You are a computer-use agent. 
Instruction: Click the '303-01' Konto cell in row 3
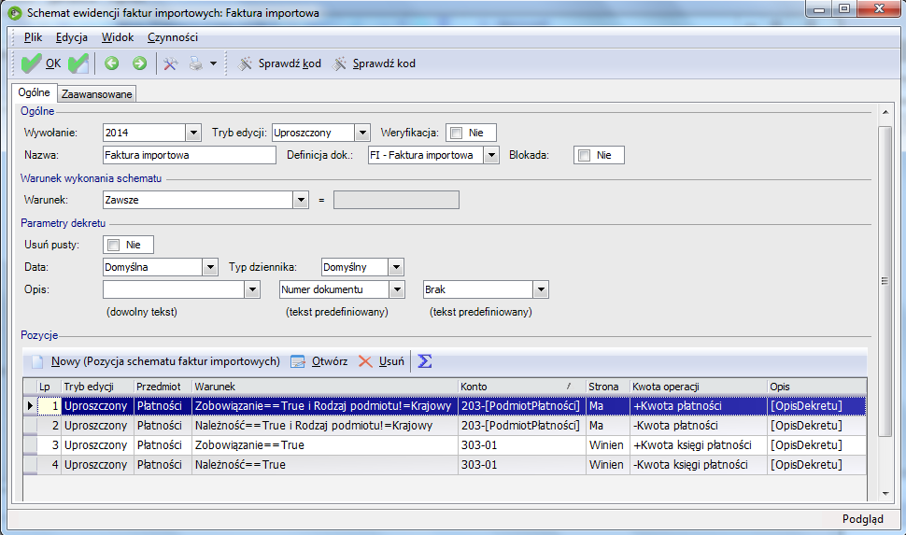(x=522, y=445)
